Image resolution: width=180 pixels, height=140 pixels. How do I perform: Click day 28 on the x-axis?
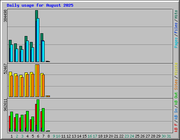pos(153,136)
